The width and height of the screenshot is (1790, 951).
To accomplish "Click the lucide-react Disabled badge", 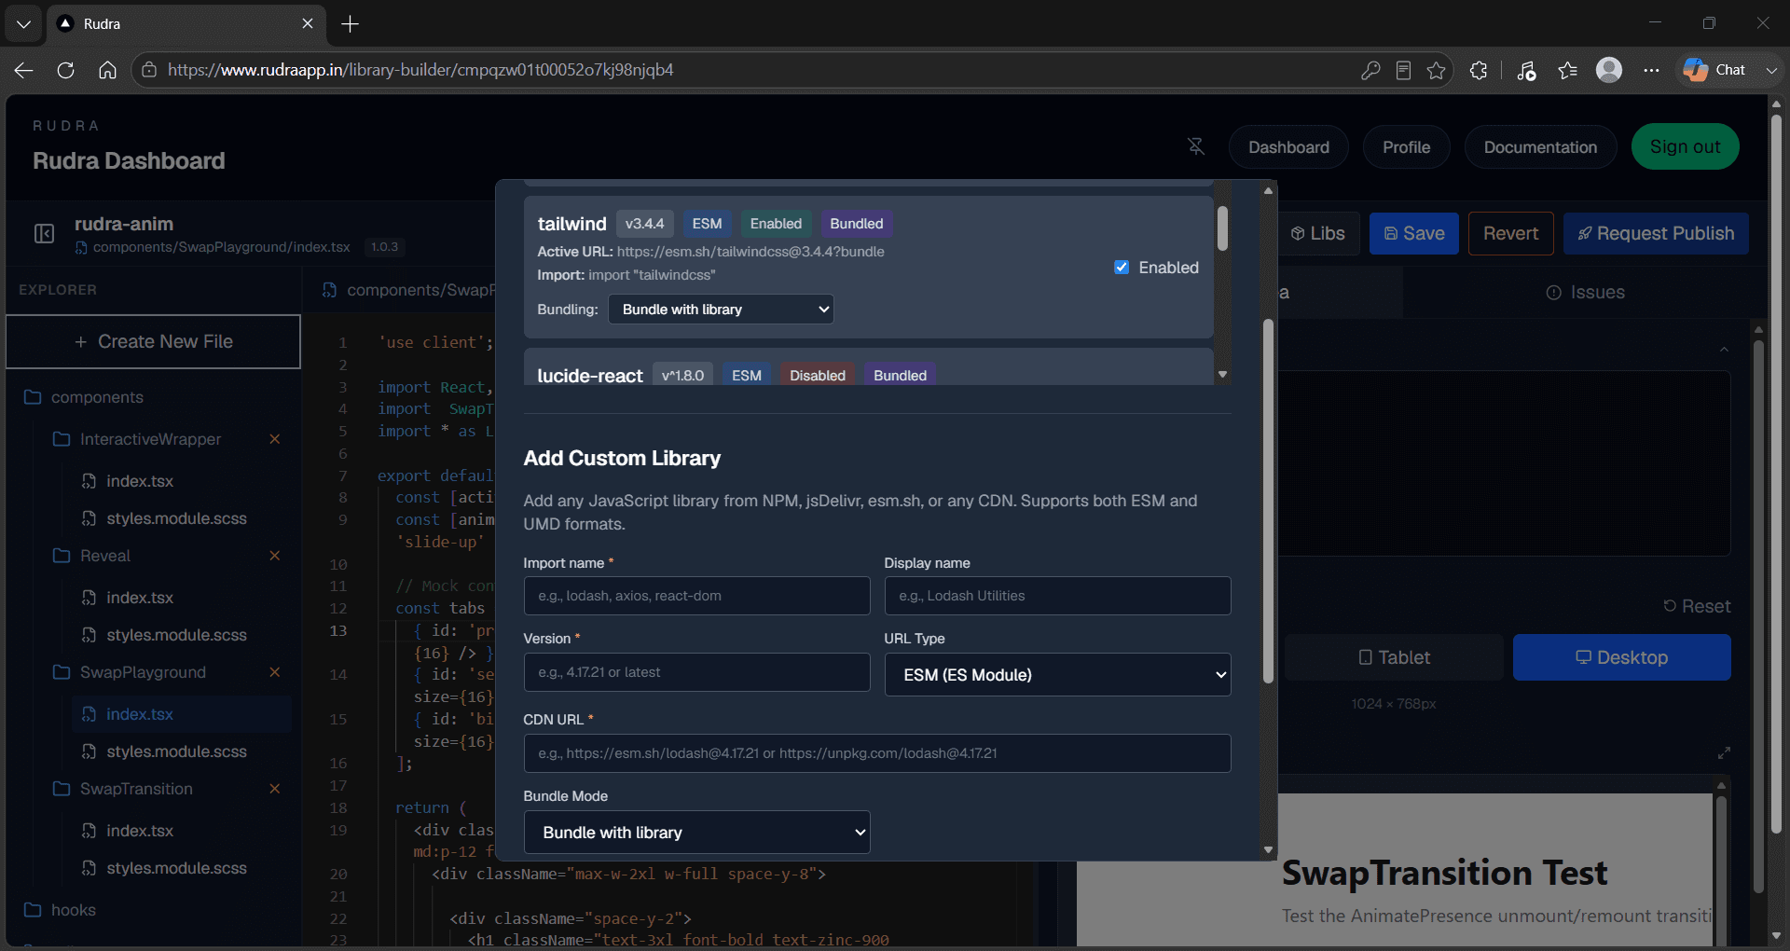I will tap(817, 376).
